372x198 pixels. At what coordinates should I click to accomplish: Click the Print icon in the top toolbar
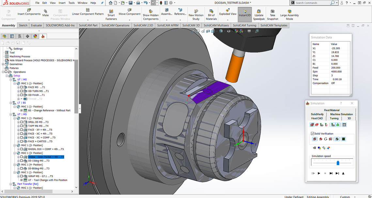pyautogui.click(x=138, y=3)
